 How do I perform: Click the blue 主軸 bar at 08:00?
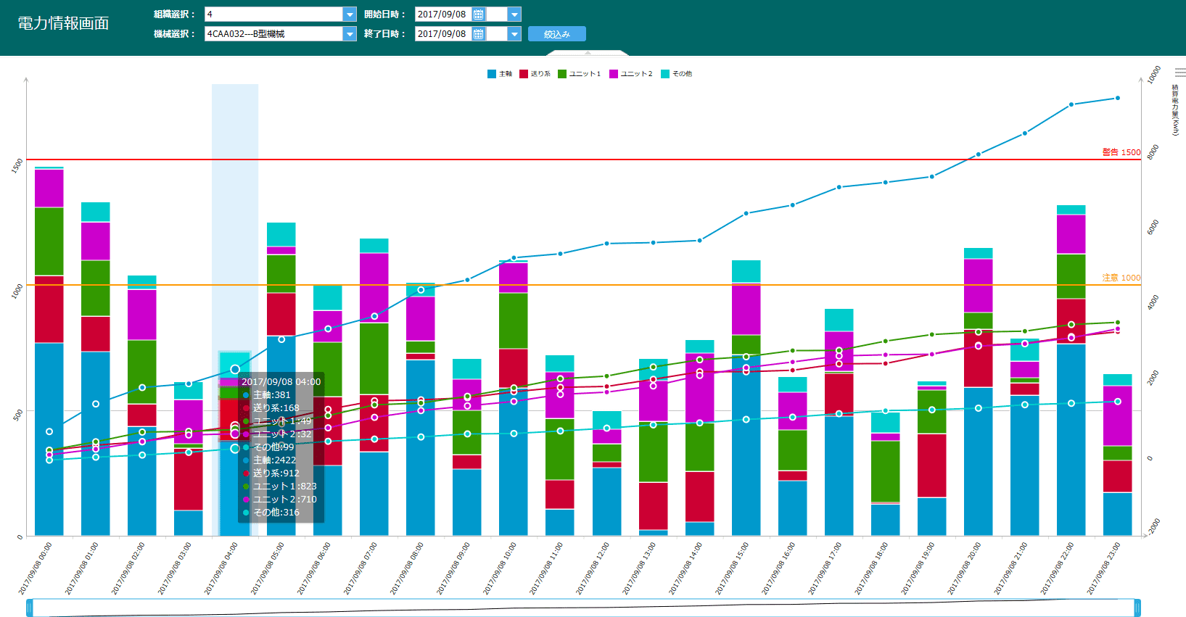pyautogui.click(x=421, y=448)
